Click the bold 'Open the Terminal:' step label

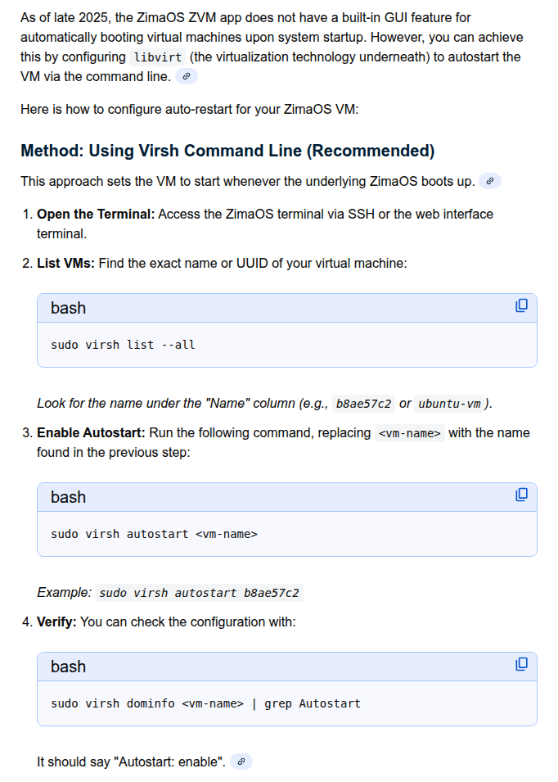(x=96, y=215)
